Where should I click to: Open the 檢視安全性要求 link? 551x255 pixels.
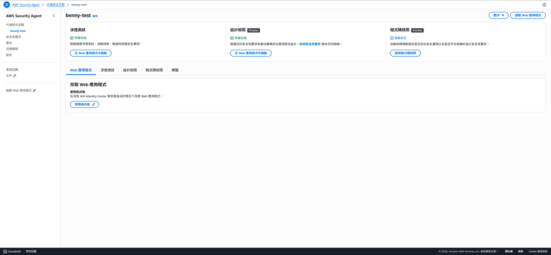point(310,44)
